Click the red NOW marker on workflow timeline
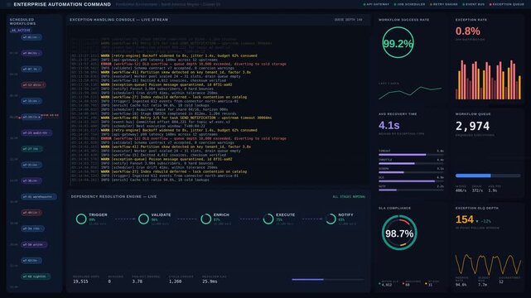The height and width of the screenshot is (298, 531). point(50,115)
